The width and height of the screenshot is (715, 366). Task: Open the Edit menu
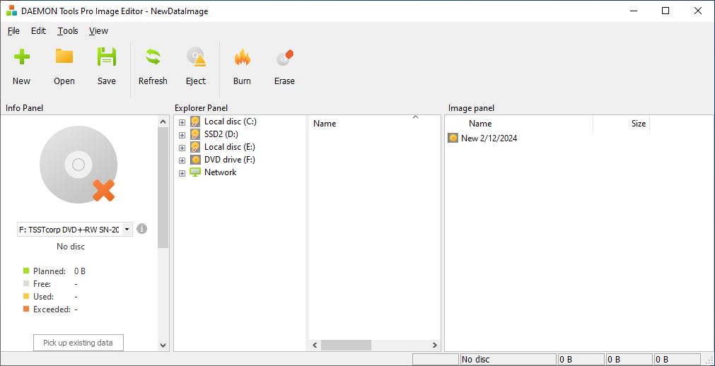(38, 31)
